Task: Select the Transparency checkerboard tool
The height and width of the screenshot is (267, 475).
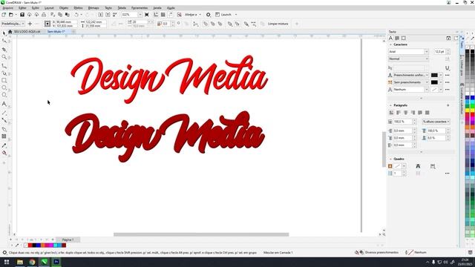Action: (x=4, y=136)
